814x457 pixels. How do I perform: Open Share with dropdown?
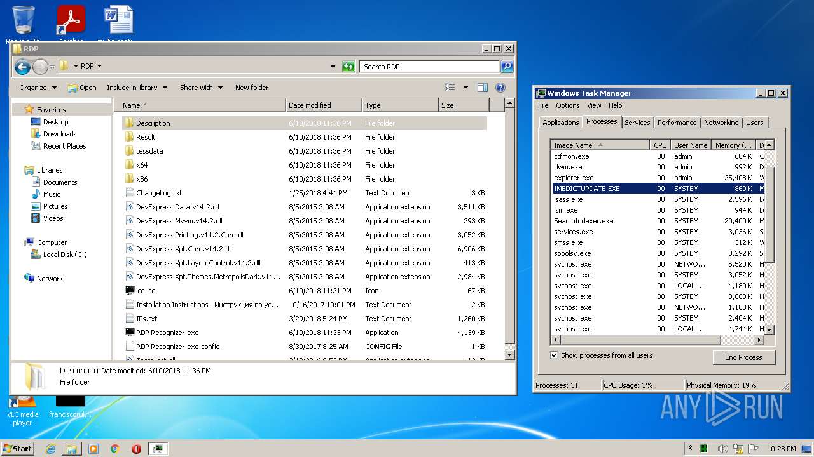coord(201,88)
